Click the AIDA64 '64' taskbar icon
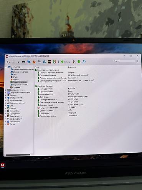142x190 pixels. (2, 165)
